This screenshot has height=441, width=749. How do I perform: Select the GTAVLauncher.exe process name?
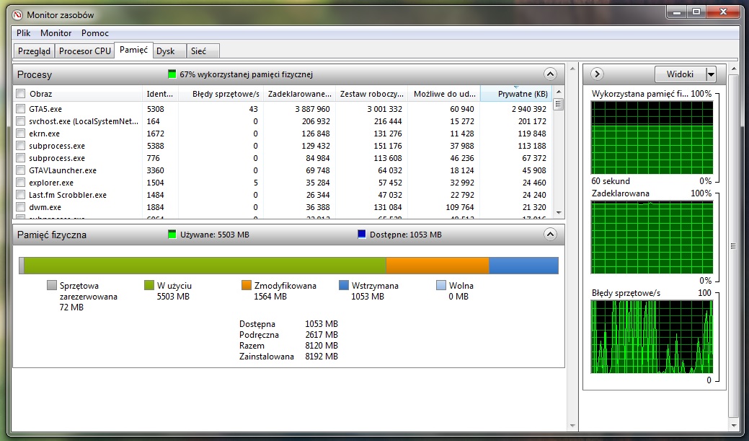coord(63,170)
